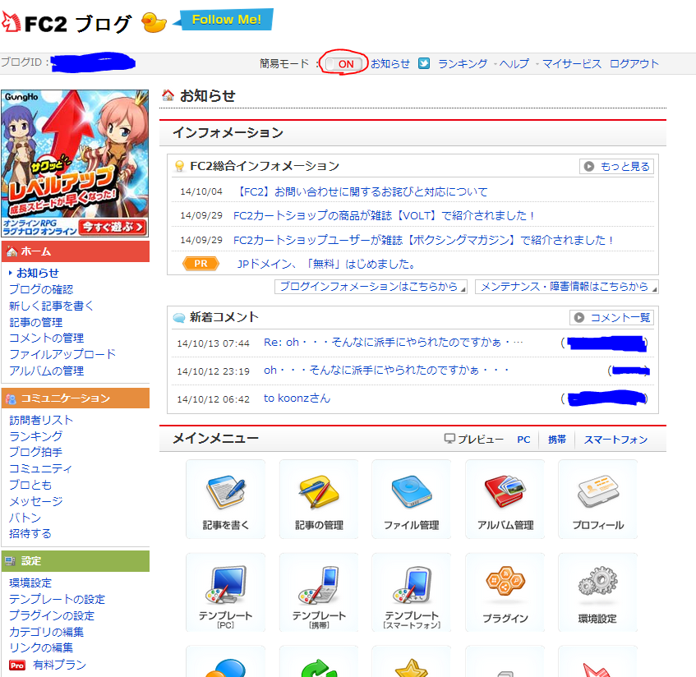
Task: Click 記事の管理 in the sidebar
Action: 36,322
